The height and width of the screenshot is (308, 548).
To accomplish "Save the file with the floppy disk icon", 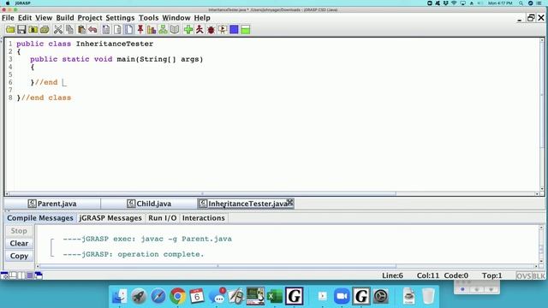I will (x=21, y=30).
